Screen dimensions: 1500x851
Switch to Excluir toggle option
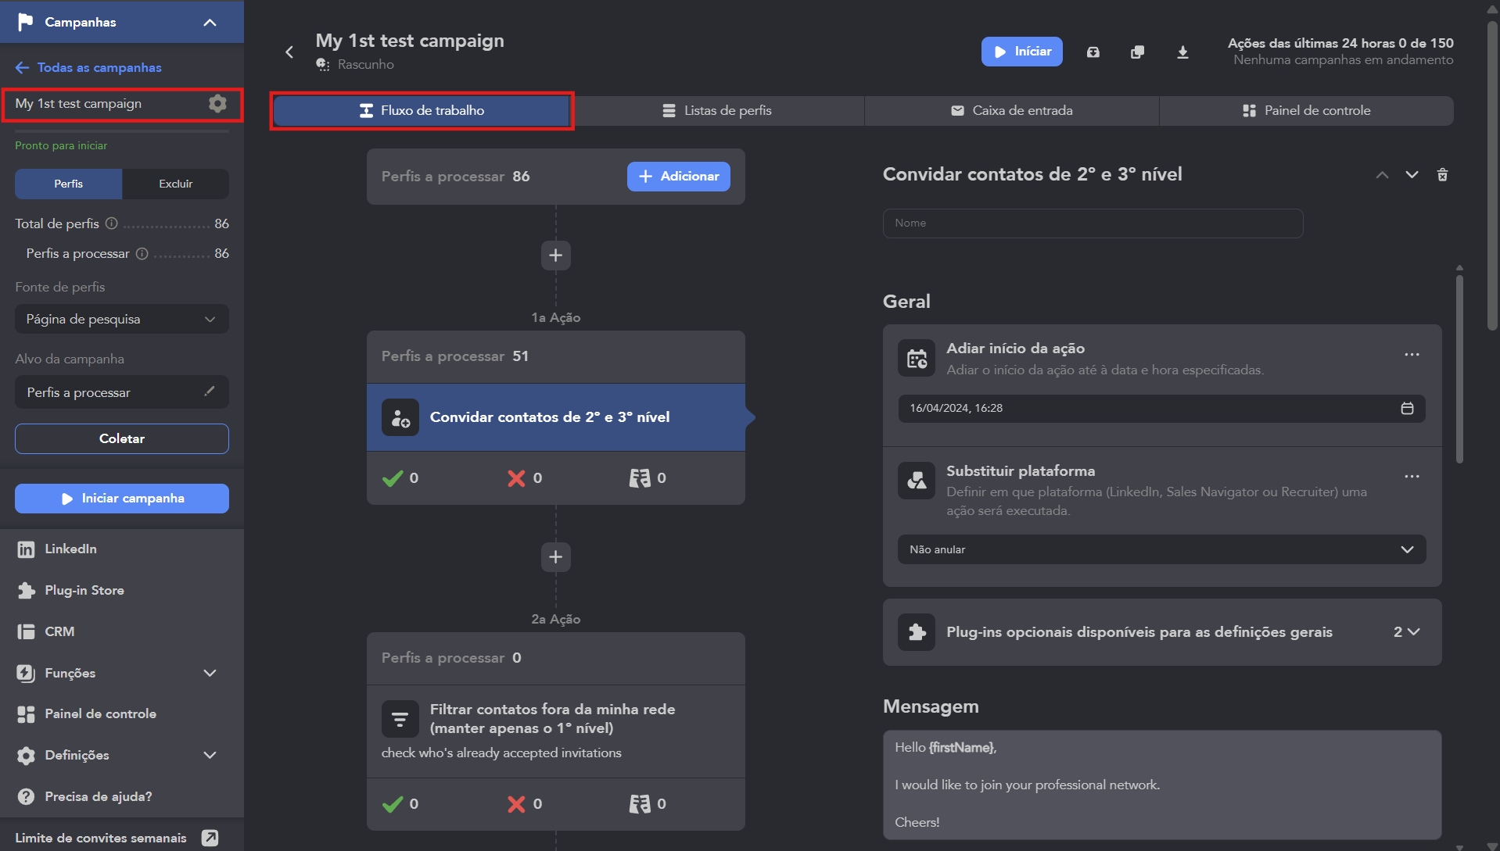[x=175, y=184]
